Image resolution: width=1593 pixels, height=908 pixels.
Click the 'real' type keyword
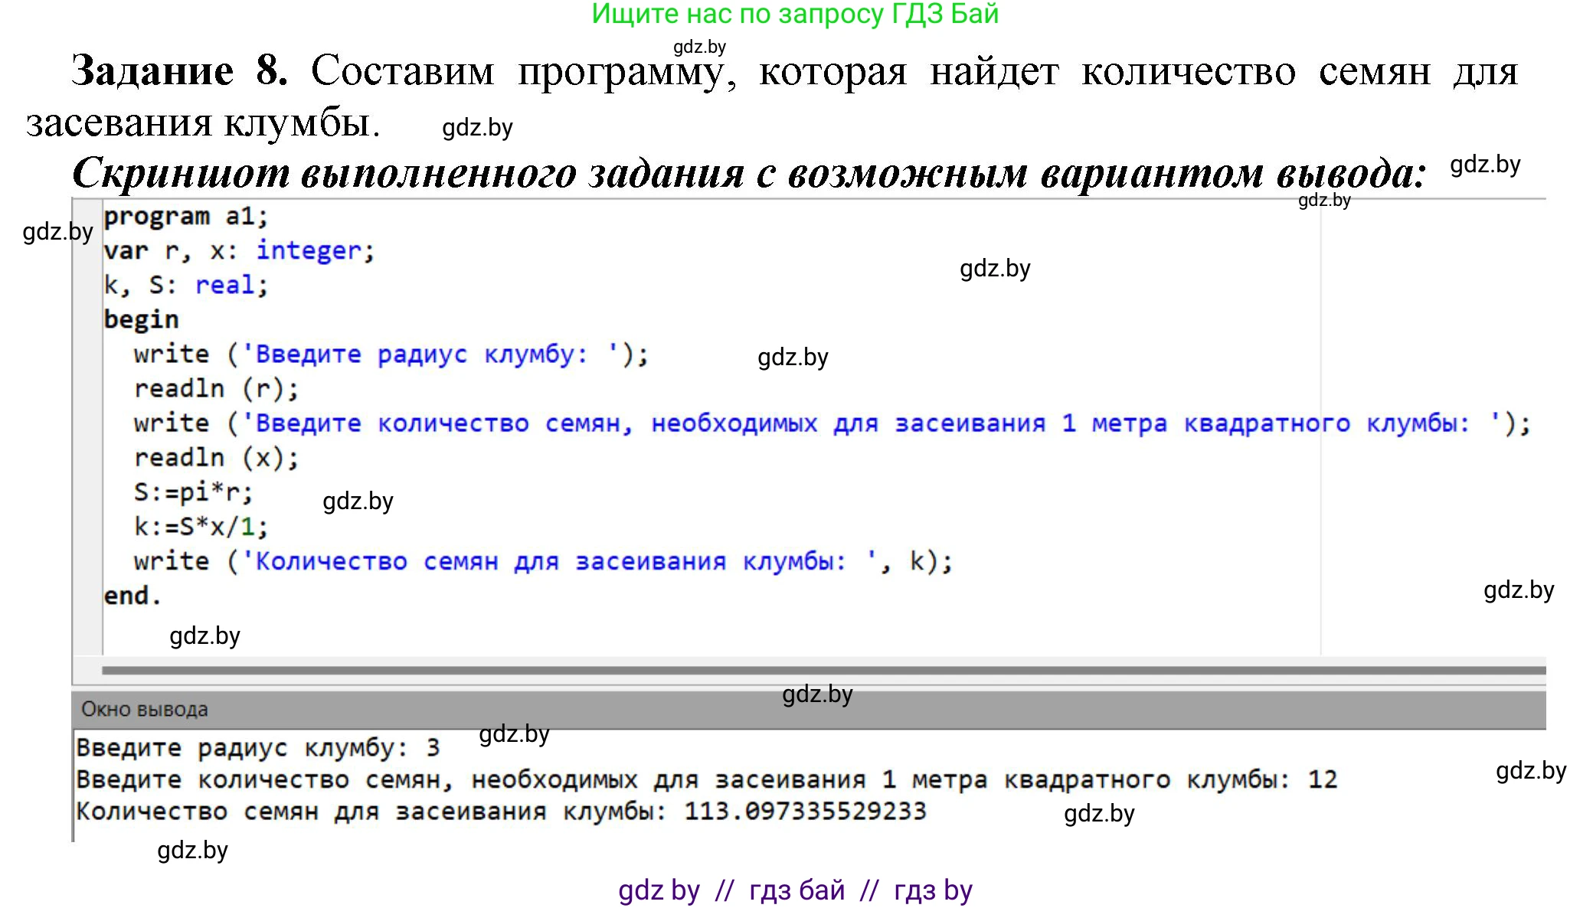tap(224, 286)
